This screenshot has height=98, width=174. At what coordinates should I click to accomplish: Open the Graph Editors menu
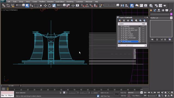(60, 2)
